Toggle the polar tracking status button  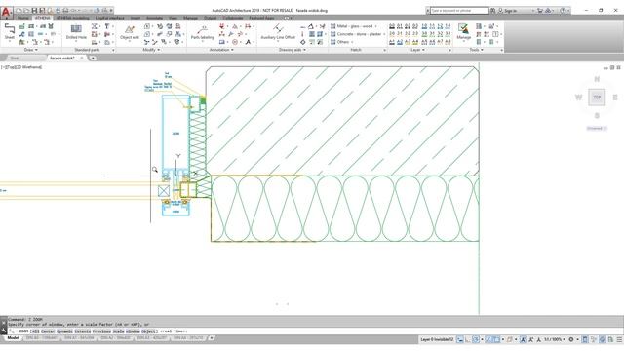[476, 339]
